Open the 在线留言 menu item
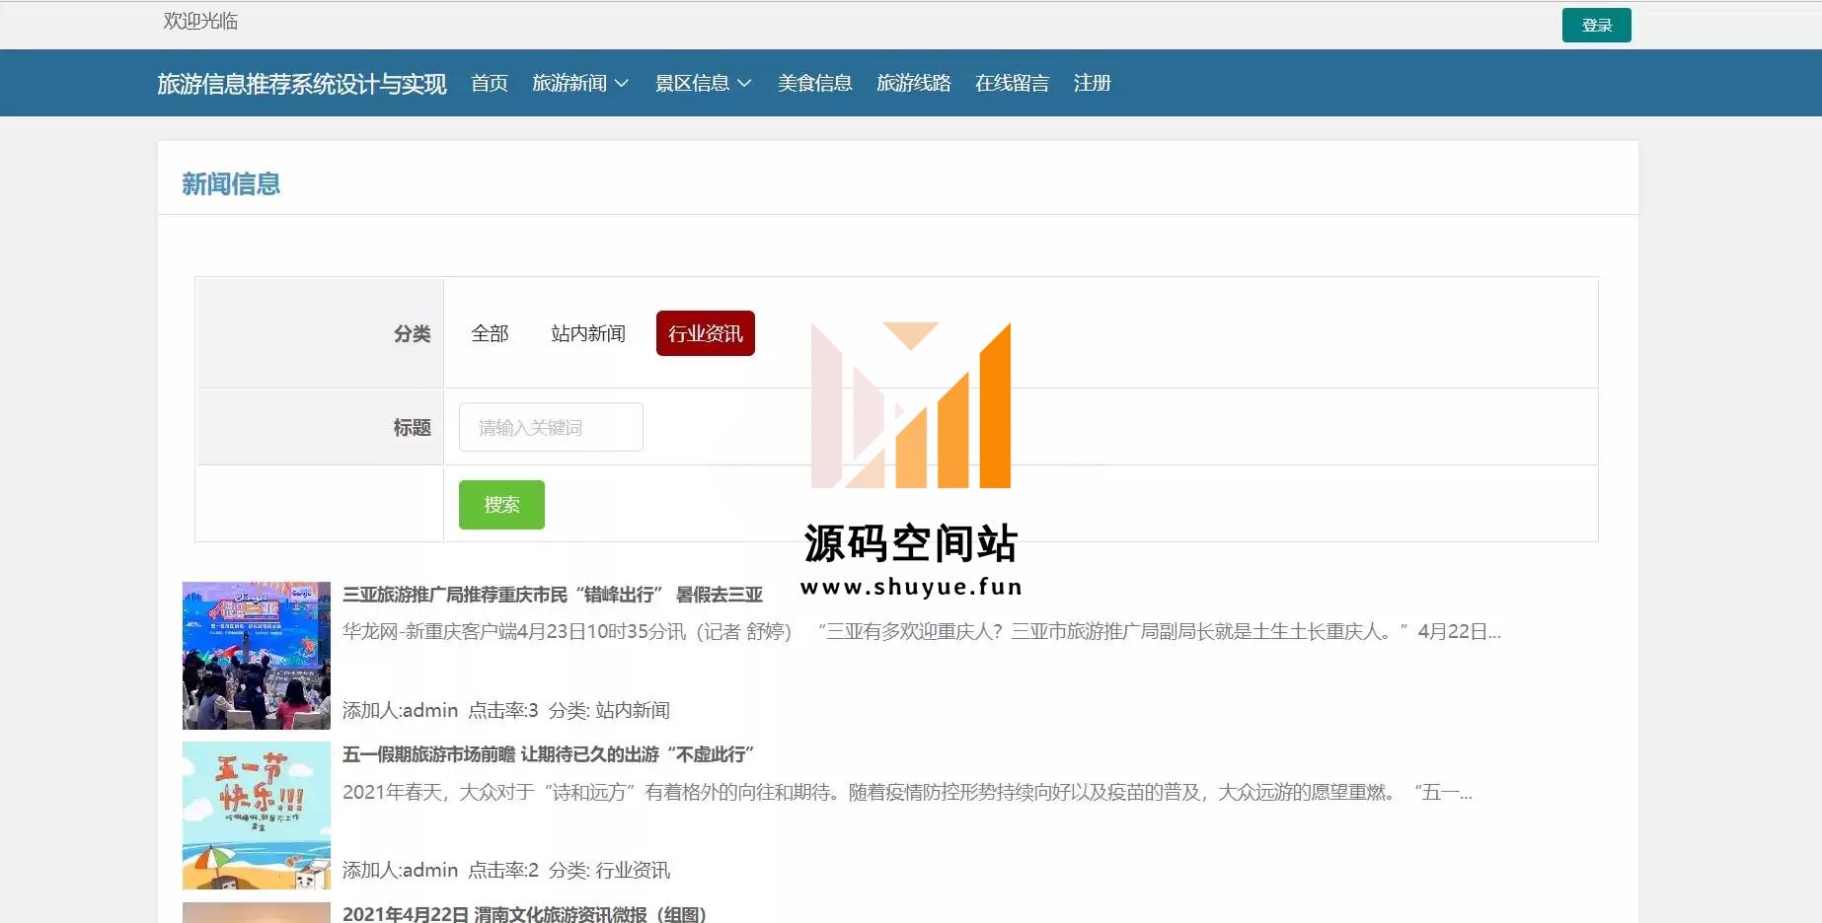 click(x=1013, y=84)
